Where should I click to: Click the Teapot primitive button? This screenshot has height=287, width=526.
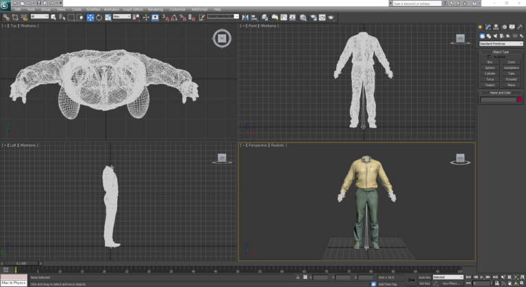490,85
